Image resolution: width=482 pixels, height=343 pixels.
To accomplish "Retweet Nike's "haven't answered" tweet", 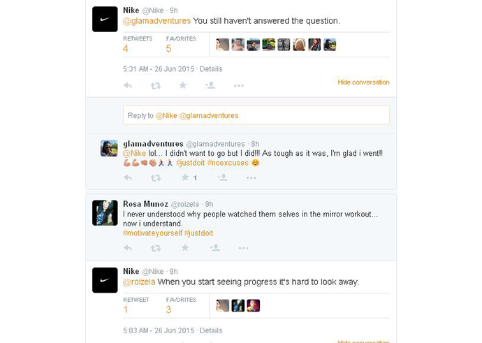I will pos(155,85).
